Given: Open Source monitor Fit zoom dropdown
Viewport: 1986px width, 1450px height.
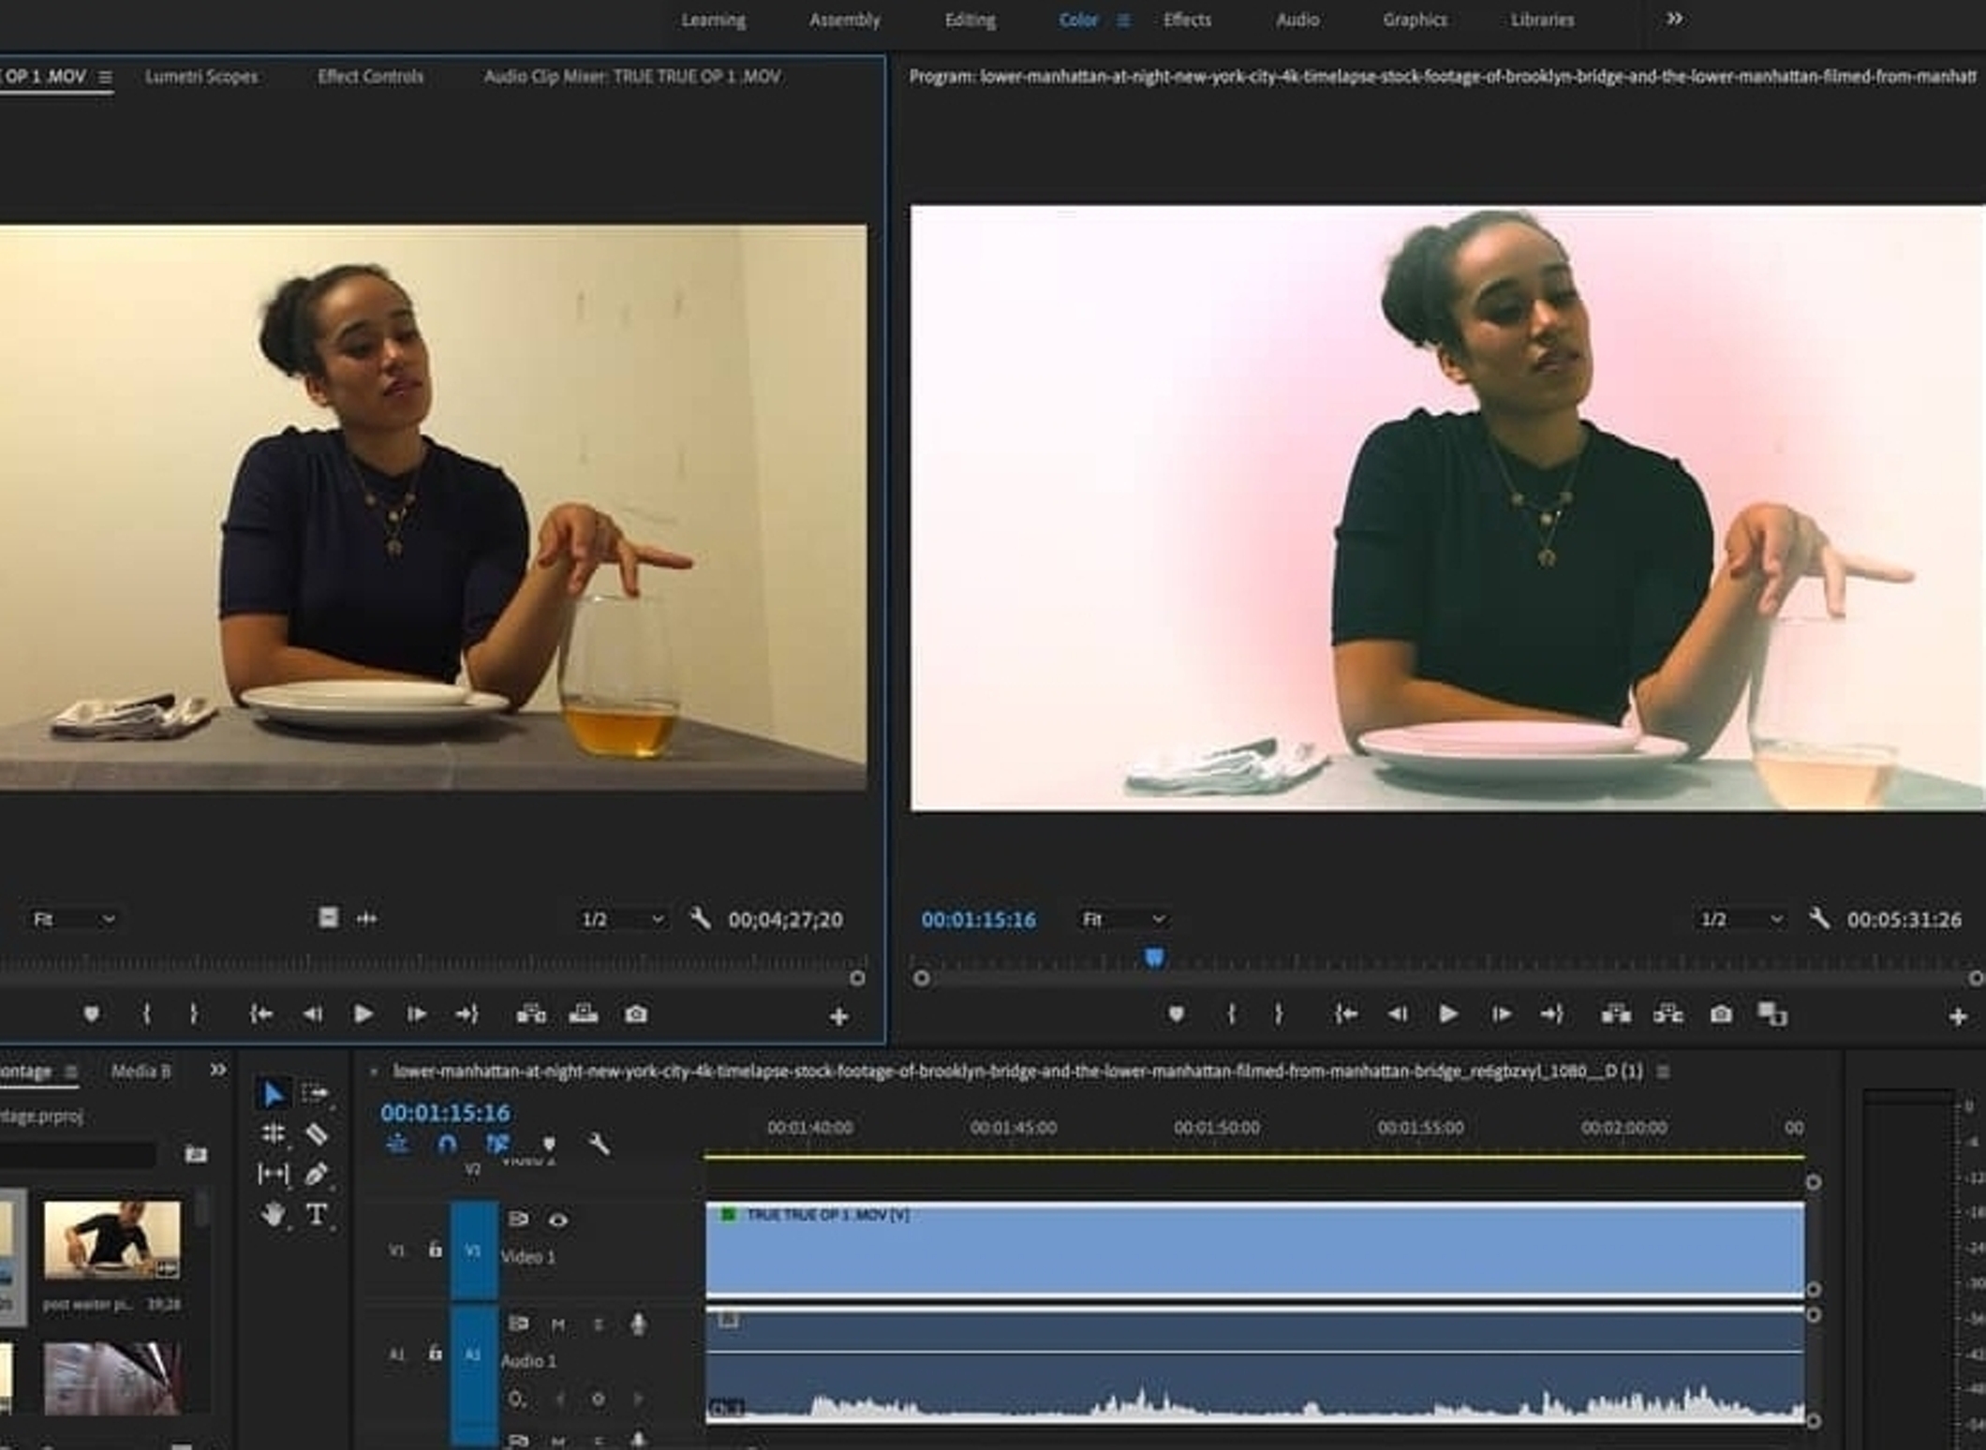Looking at the screenshot, I should (x=73, y=919).
